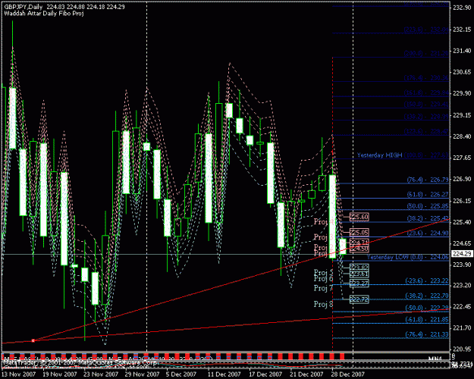The height and width of the screenshot is (379, 474).
Task: Click 230.65 on the price axis
Action: (x=462, y=72)
